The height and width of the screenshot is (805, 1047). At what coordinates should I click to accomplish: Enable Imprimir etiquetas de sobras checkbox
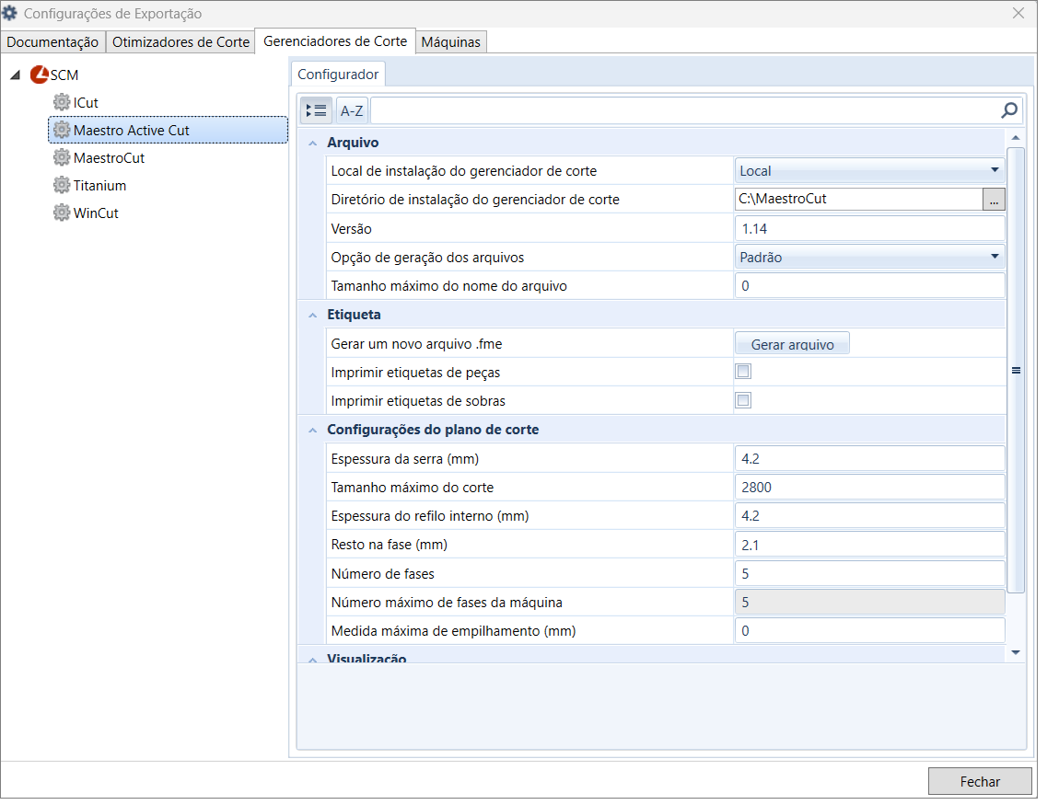click(x=743, y=400)
